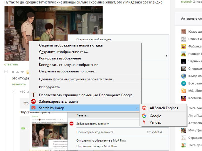The image size is (202, 151).
Task: Choose Печать... in back menu
Action: pos(82,115)
